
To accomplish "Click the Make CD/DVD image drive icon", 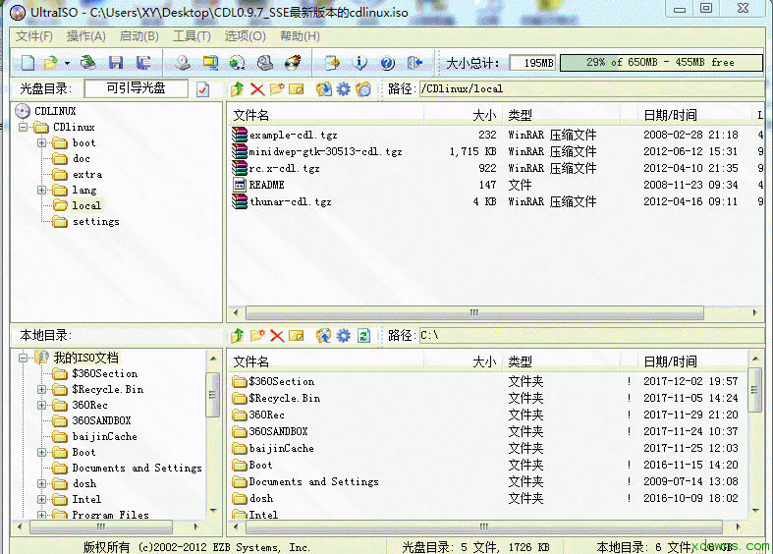I will click(183, 63).
